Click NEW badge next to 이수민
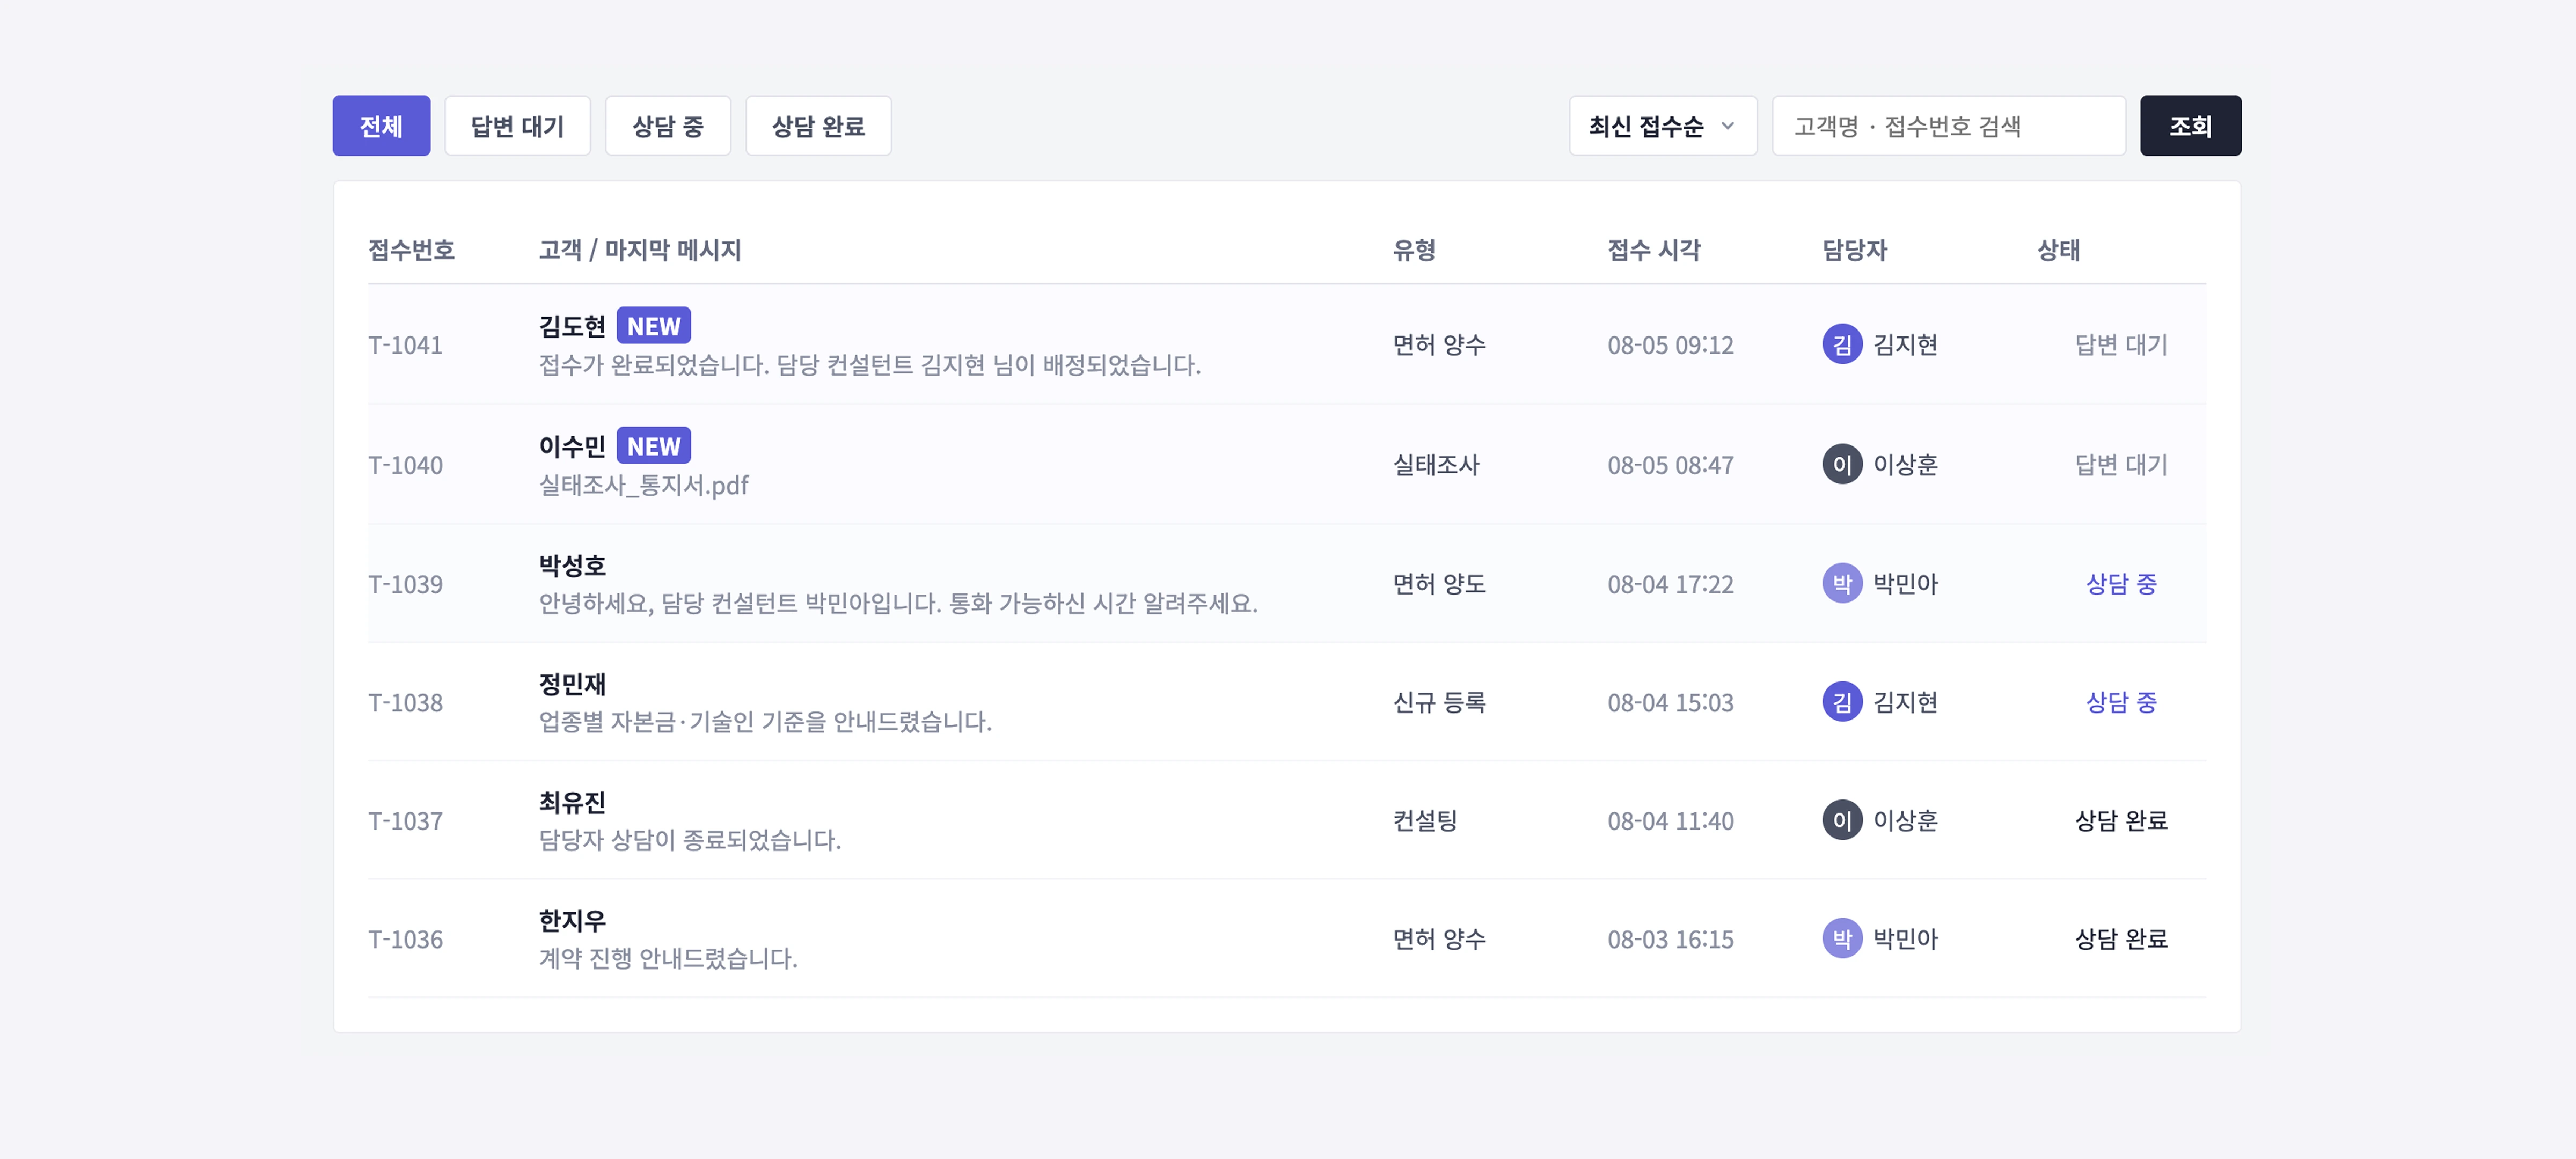 653,446
